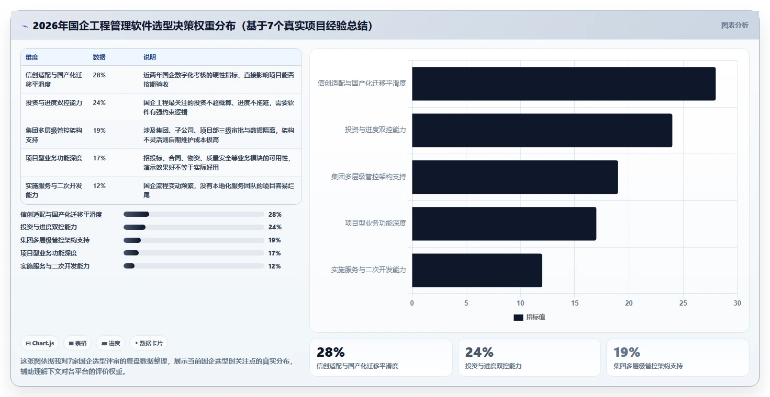Image resolution: width=770 pixels, height=397 pixels.
Task: Click table cell 集团多层级管控架构支持
Action: pos(54,135)
